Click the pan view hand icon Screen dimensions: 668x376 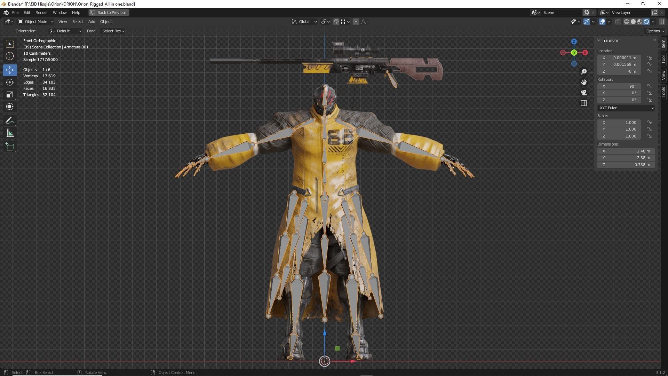pyautogui.click(x=584, y=82)
